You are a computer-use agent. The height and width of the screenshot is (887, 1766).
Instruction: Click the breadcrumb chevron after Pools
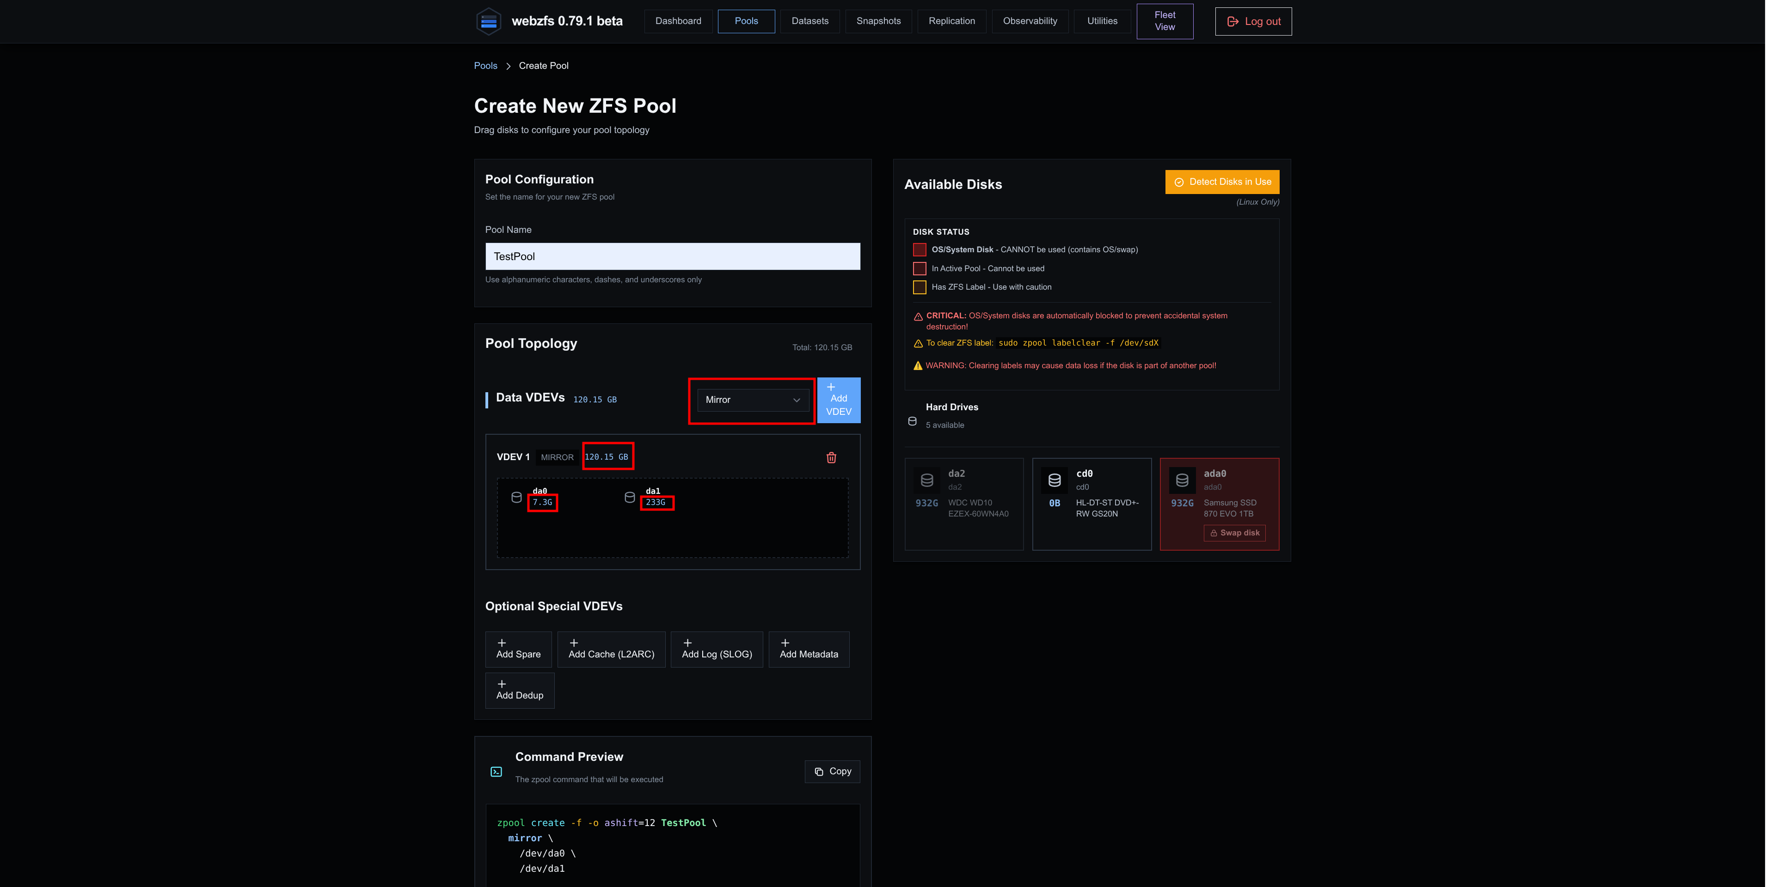[508, 67]
